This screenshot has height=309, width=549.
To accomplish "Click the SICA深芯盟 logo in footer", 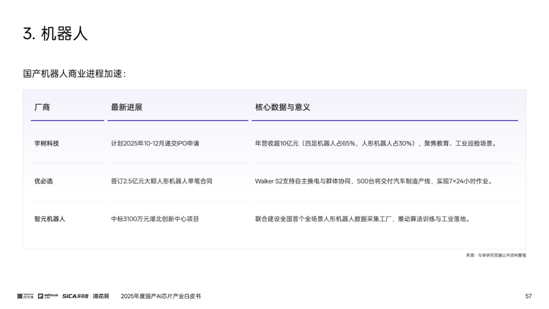I will pyautogui.click(x=75, y=296).
